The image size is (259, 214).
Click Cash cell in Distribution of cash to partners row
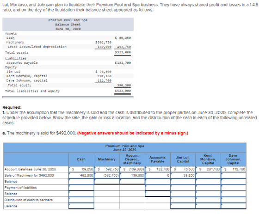(x=81, y=200)
